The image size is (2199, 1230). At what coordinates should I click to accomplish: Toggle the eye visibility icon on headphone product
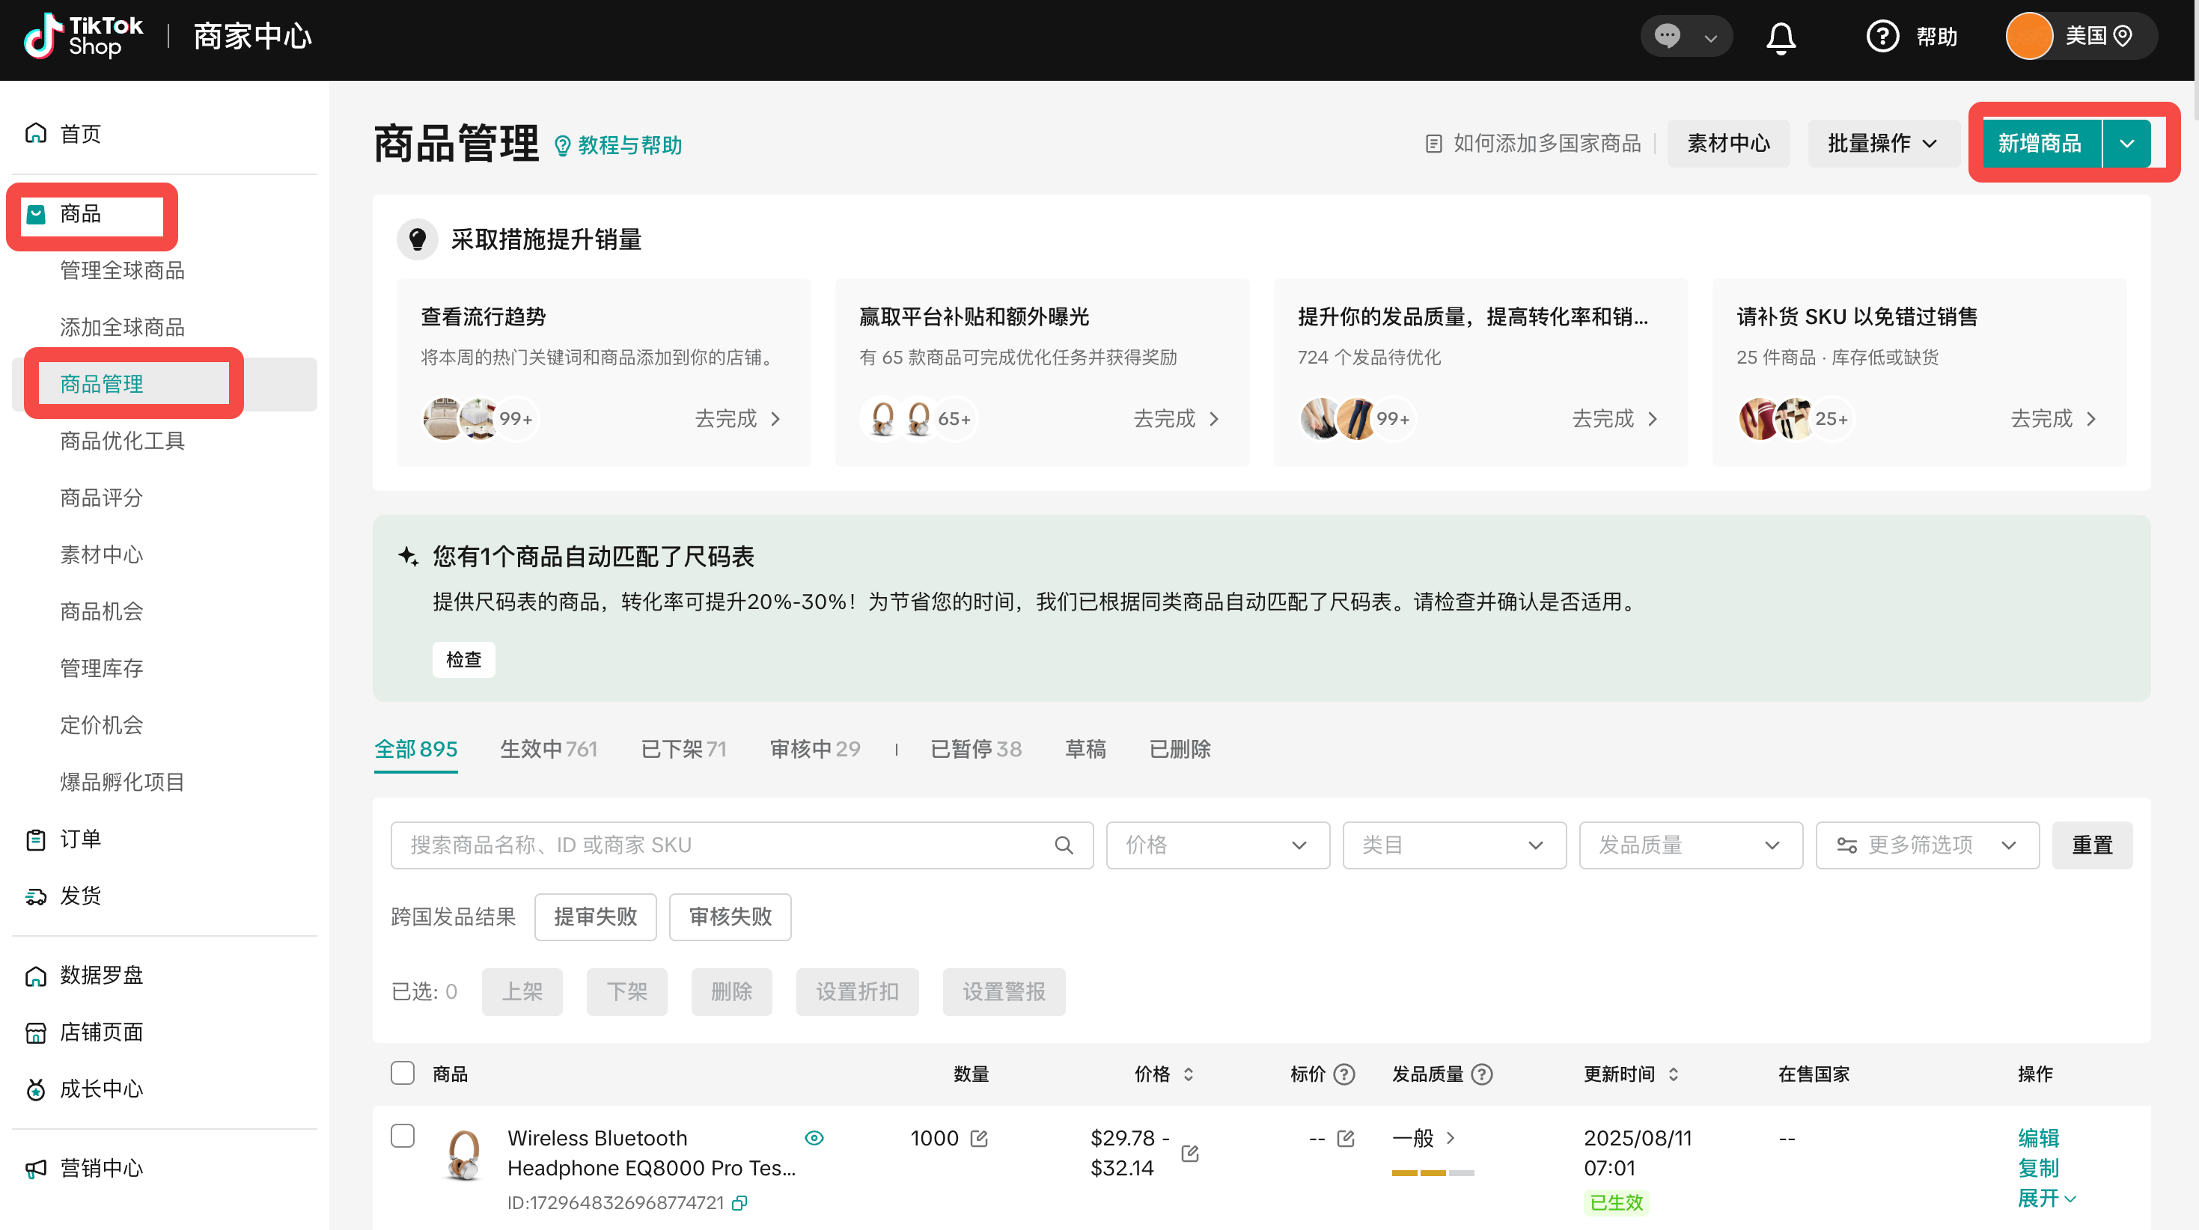[x=814, y=1138]
